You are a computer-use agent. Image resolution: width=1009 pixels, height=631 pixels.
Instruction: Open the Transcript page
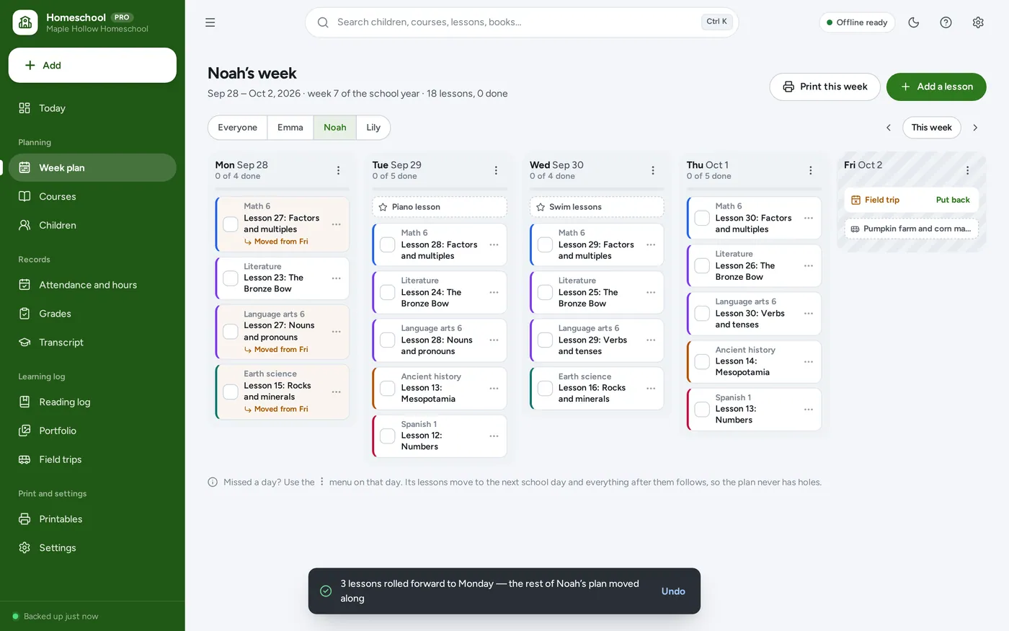tap(92, 343)
